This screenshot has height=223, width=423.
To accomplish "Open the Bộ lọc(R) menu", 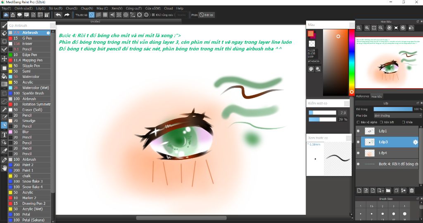I will point(56,8).
